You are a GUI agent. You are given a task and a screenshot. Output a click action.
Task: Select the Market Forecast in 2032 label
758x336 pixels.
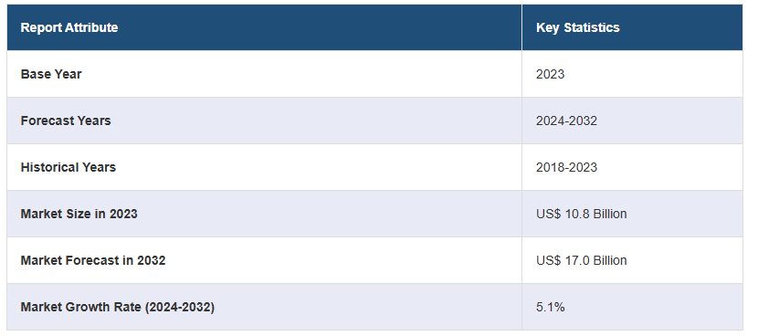(93, 260)
